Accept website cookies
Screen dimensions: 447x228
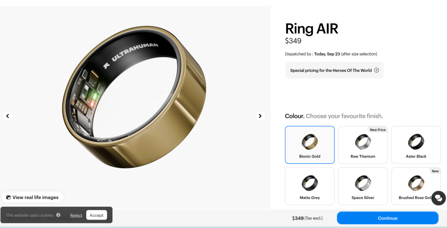(97, 215)
